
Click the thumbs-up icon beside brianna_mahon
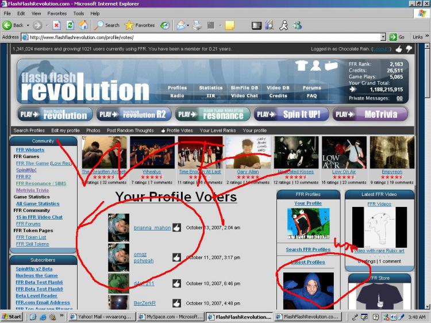(177, 228)
